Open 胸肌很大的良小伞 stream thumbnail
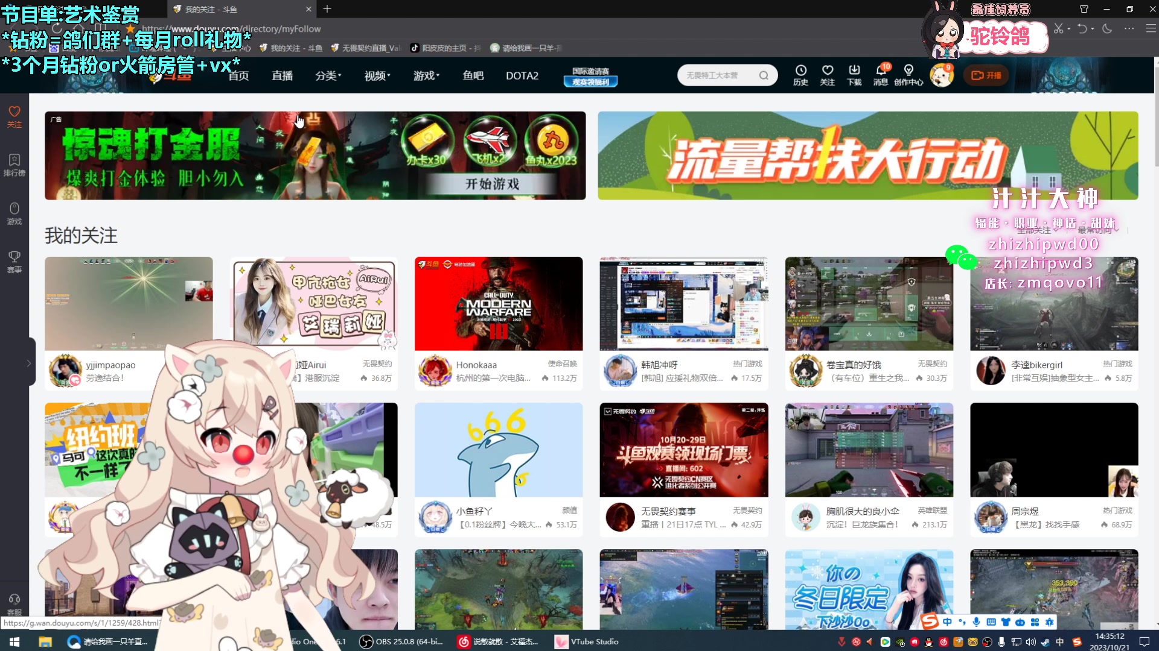This screenshot has height=651, width=1159. pyautogui.click(x=869, y=450)
